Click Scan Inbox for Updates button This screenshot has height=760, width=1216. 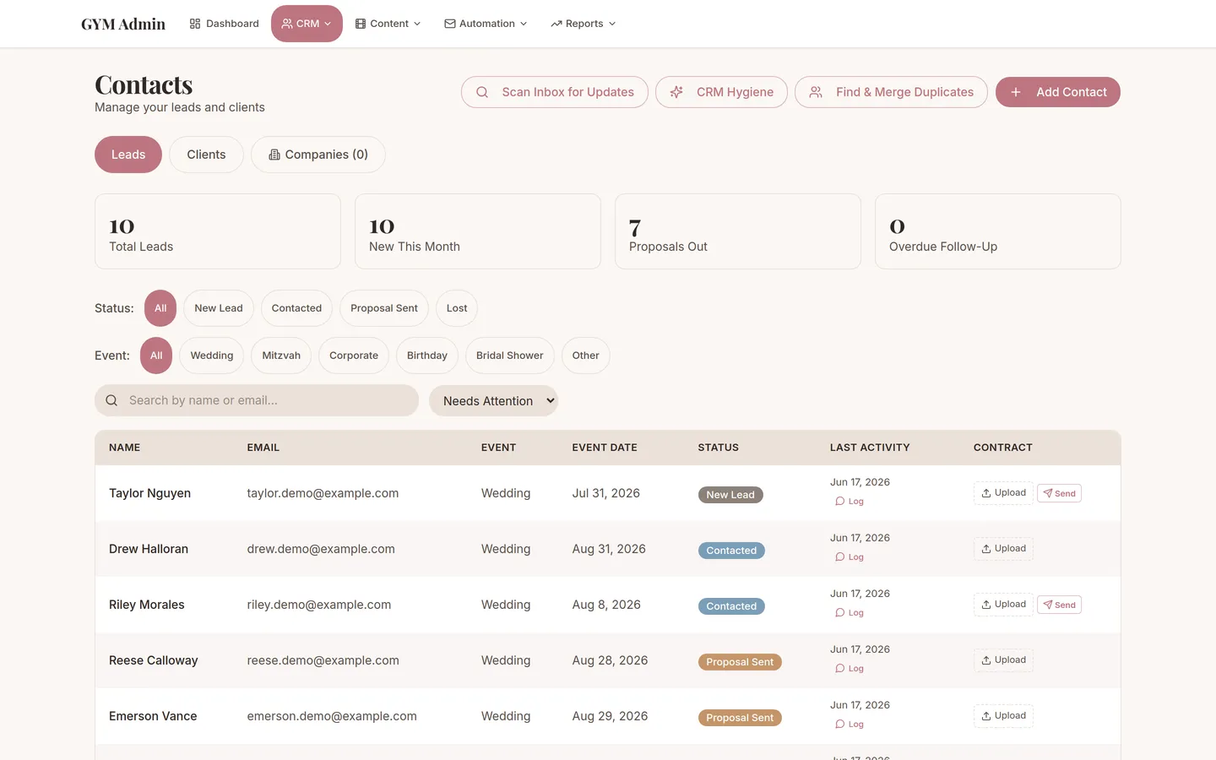(x=555, y=92)
